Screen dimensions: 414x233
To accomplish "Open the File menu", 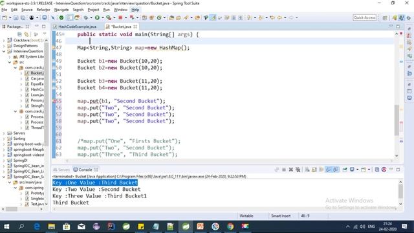I will (x=5, y=10).
